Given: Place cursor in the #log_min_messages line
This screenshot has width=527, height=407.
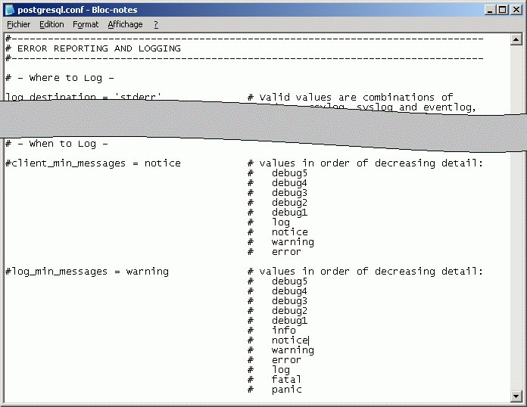Looking at the screenshot, I should point(86,272).
